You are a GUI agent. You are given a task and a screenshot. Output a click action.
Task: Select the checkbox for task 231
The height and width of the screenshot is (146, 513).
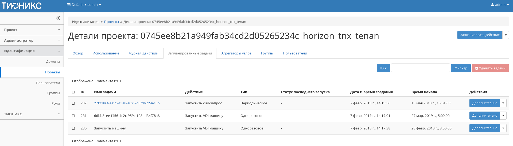point(73,116)
